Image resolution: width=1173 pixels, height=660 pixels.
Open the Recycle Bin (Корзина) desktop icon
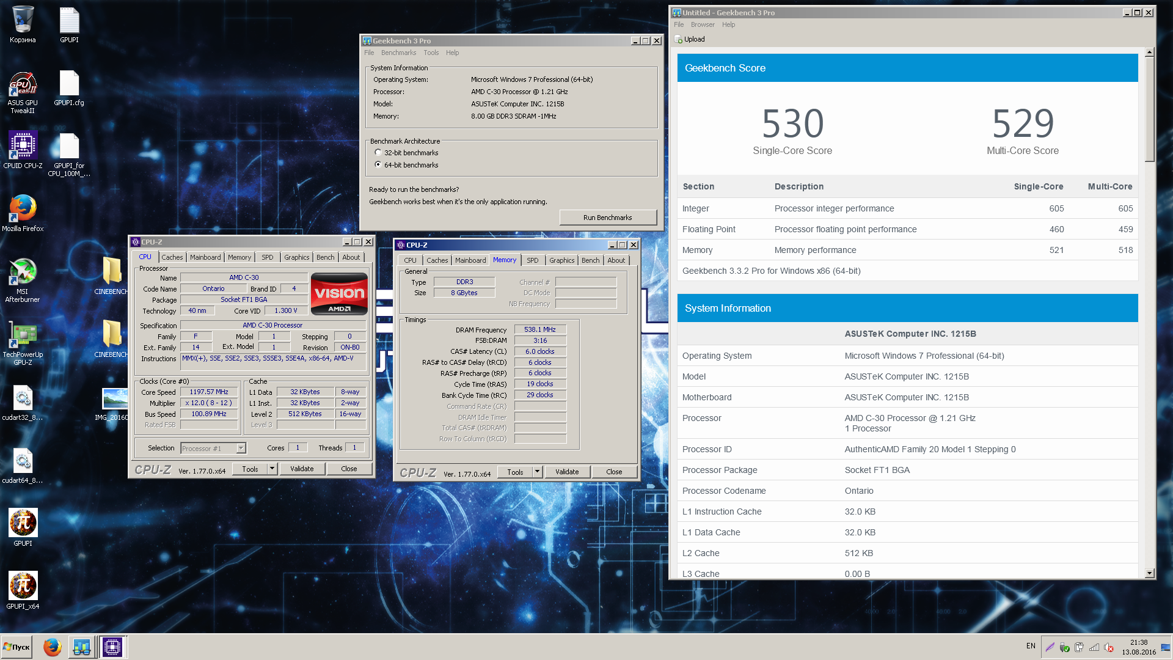[23, 24]
